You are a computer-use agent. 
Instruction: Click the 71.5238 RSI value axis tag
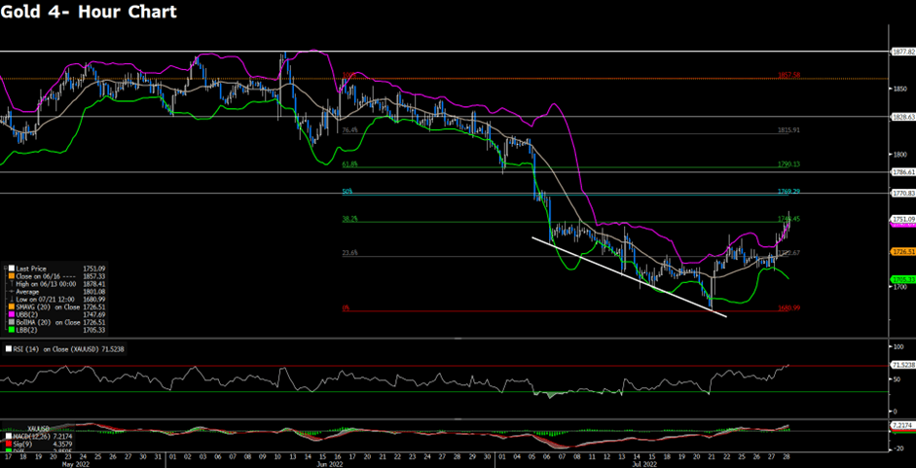click(902, 364)
